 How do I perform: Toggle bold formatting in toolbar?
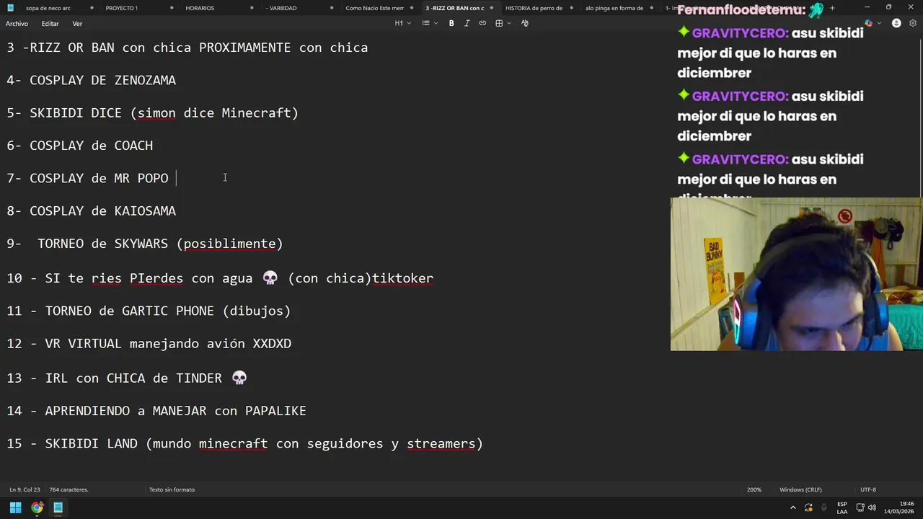point(451,23)
